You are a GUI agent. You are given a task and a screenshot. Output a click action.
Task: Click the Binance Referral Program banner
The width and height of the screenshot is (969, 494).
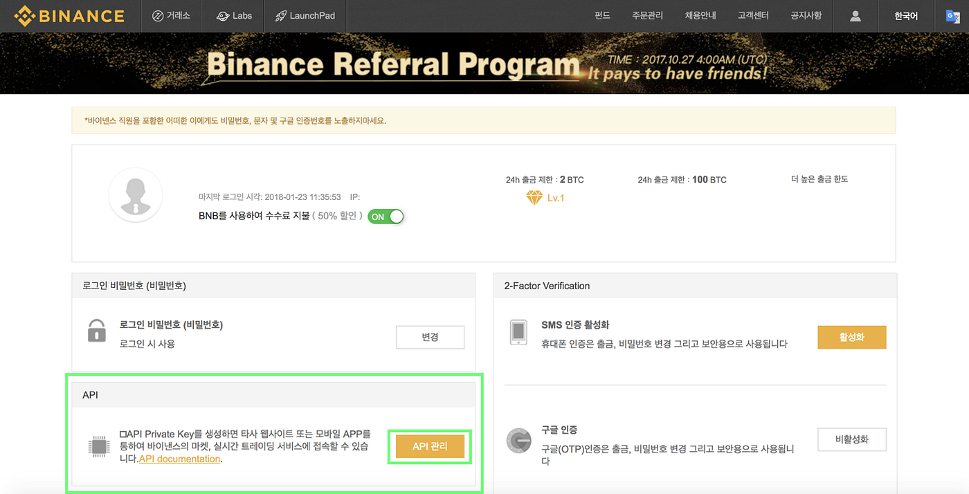coord(484,63)
